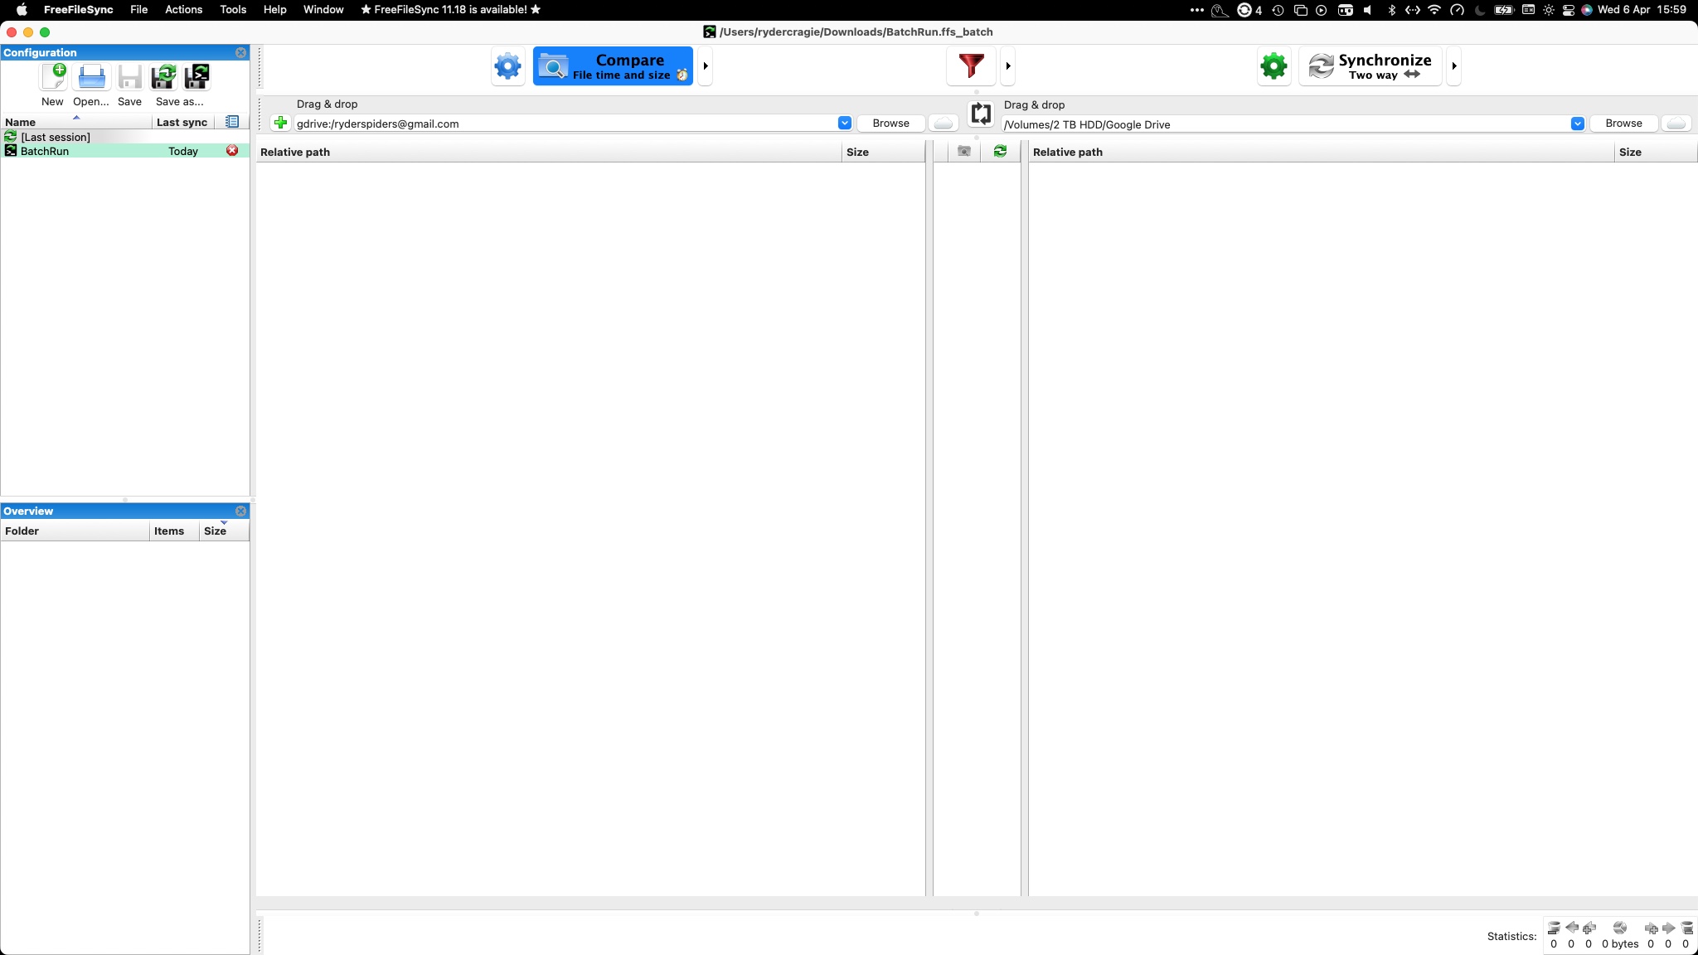
Task: Select left cloud storage access
Action: point(944,124)
